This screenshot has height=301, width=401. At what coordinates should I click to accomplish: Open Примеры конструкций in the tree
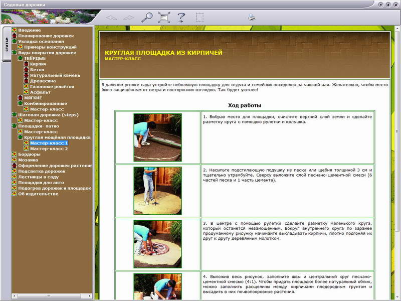tap(50, 47)
